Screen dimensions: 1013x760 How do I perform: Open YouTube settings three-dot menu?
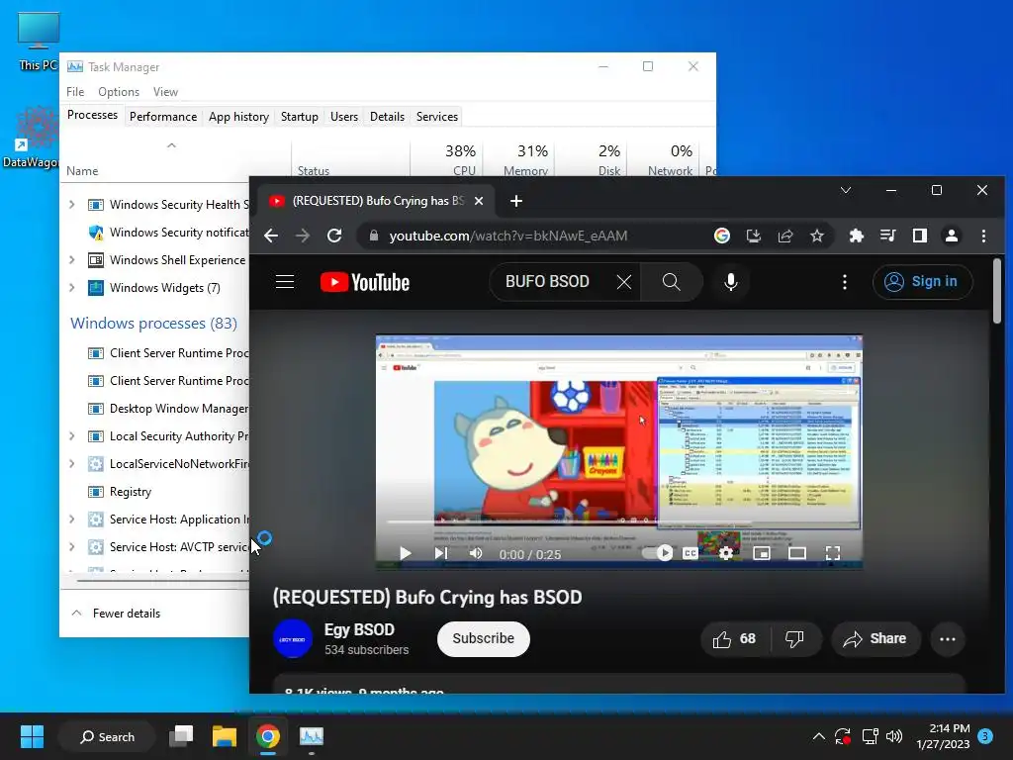[x=845, y=282]
